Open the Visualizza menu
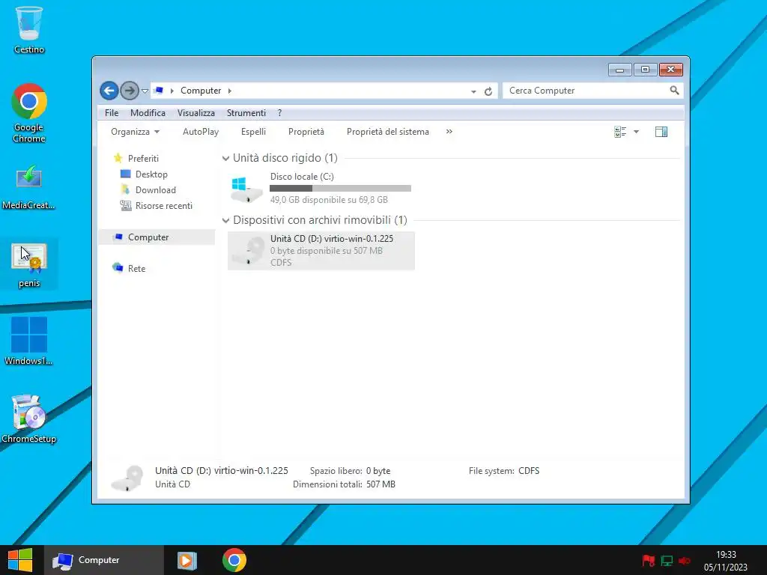Image resolution: width=767 pixels, height=575 pixels. [196, 113]
